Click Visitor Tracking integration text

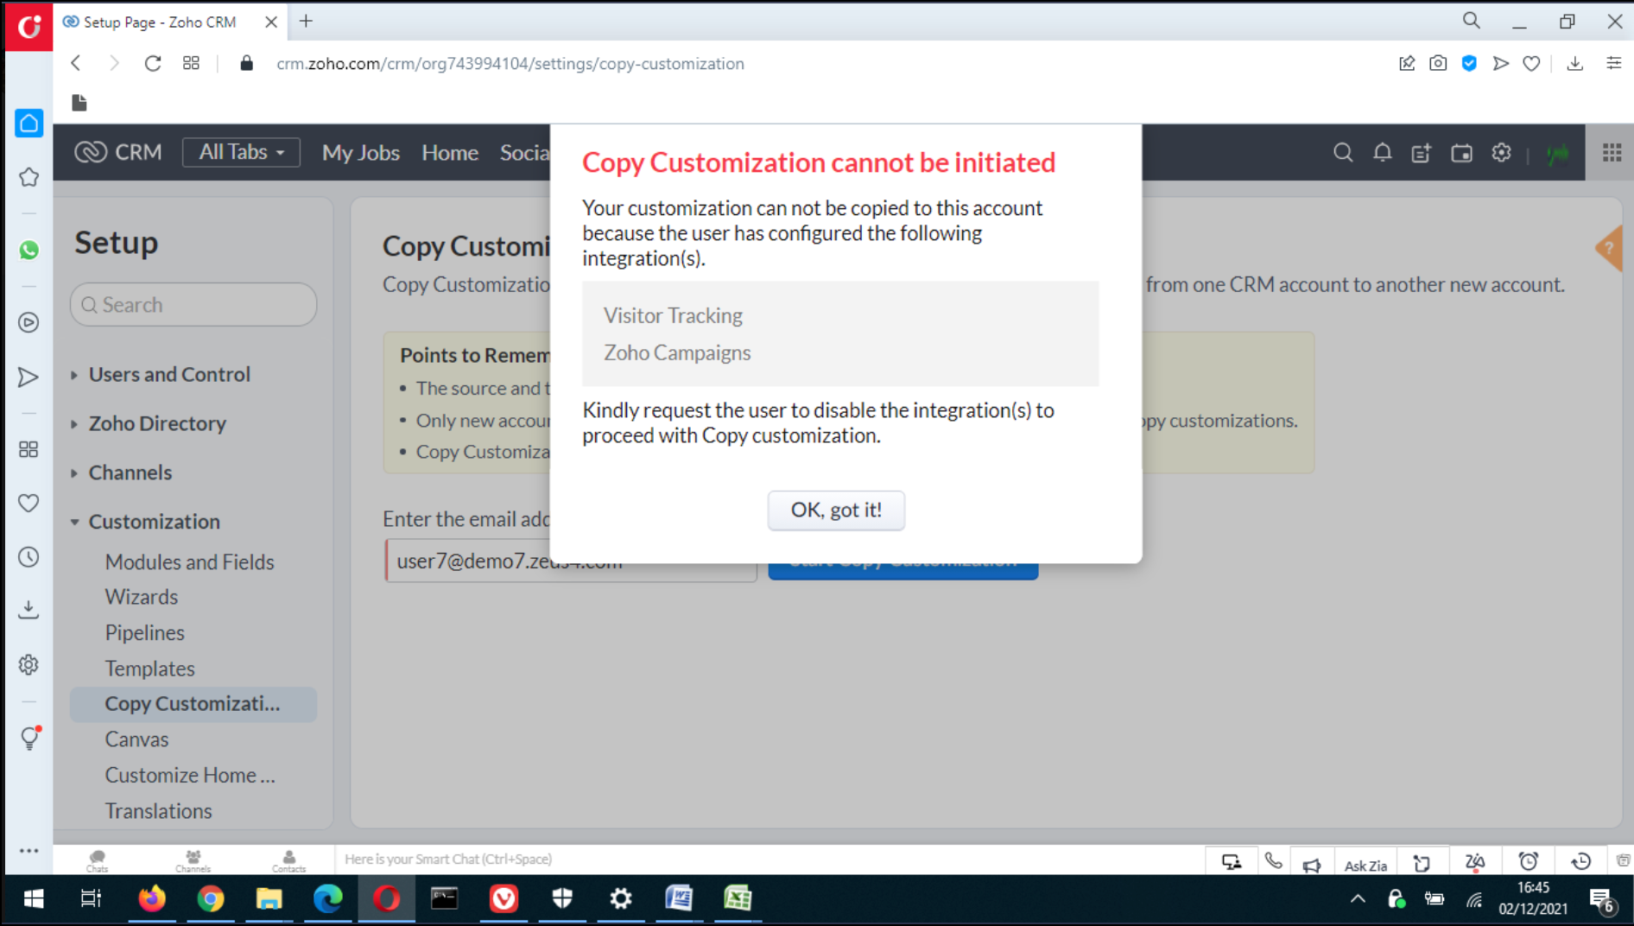click(x=673, y=315)
